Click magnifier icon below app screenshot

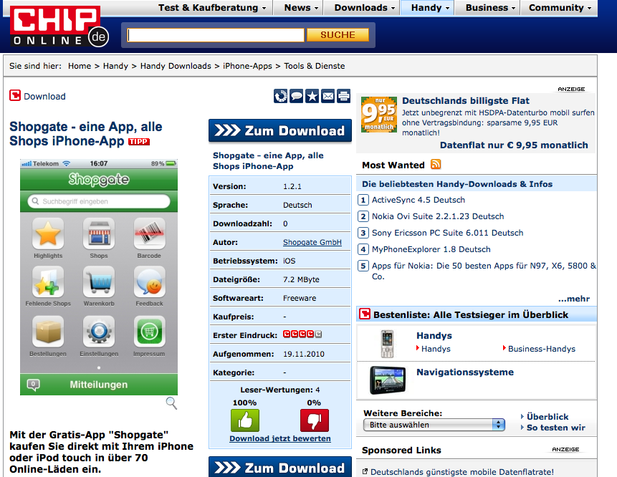pyautogui.click(x=171, y=403)
